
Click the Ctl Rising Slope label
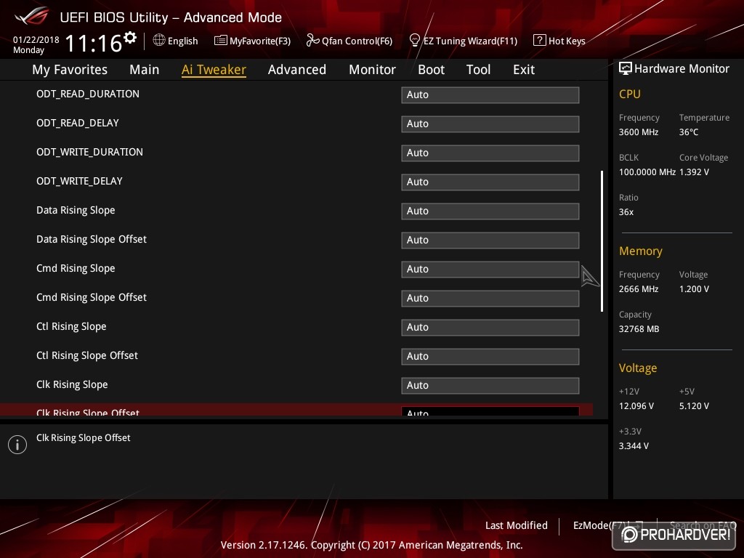click(x=71, y=326)
